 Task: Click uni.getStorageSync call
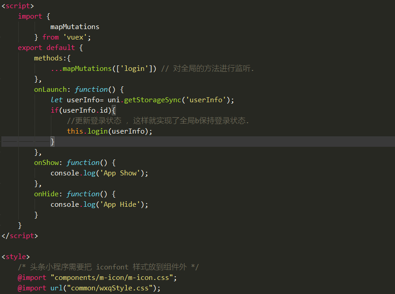171,100
